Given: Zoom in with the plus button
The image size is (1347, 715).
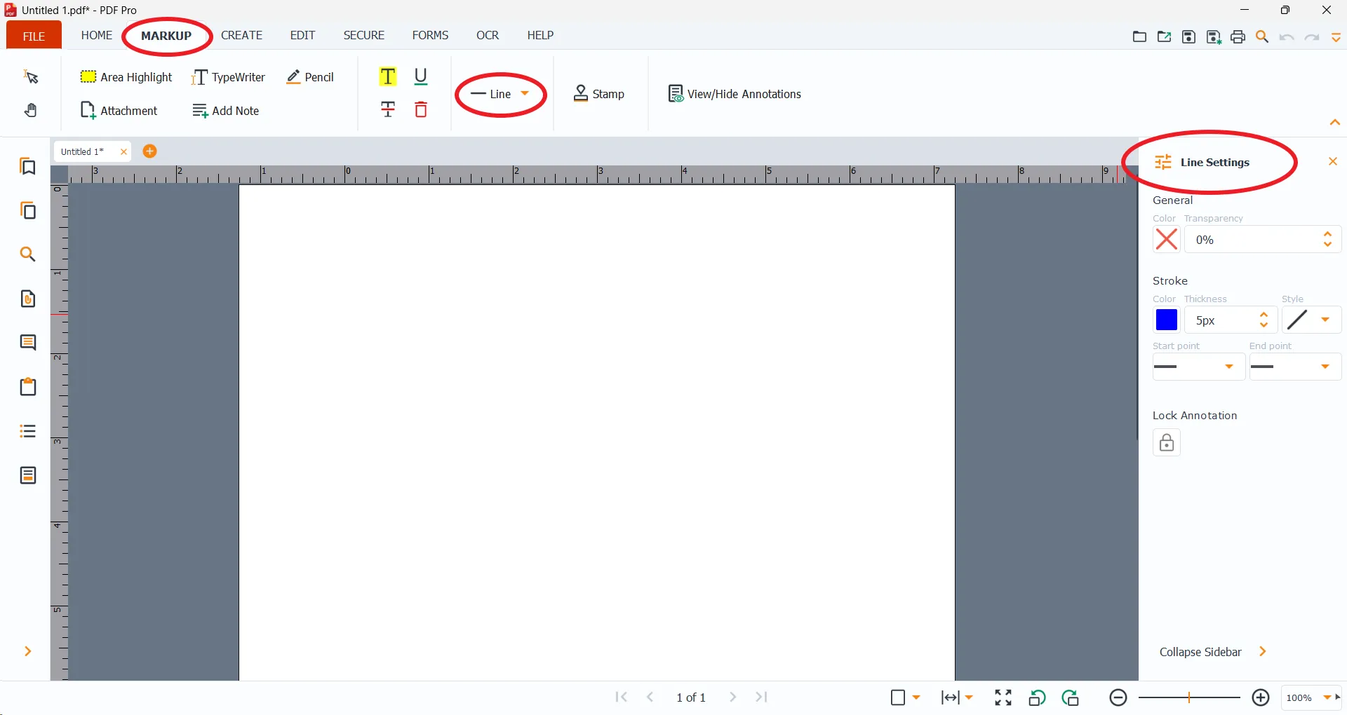Looking at the screenshot, I should point(1261,697).
